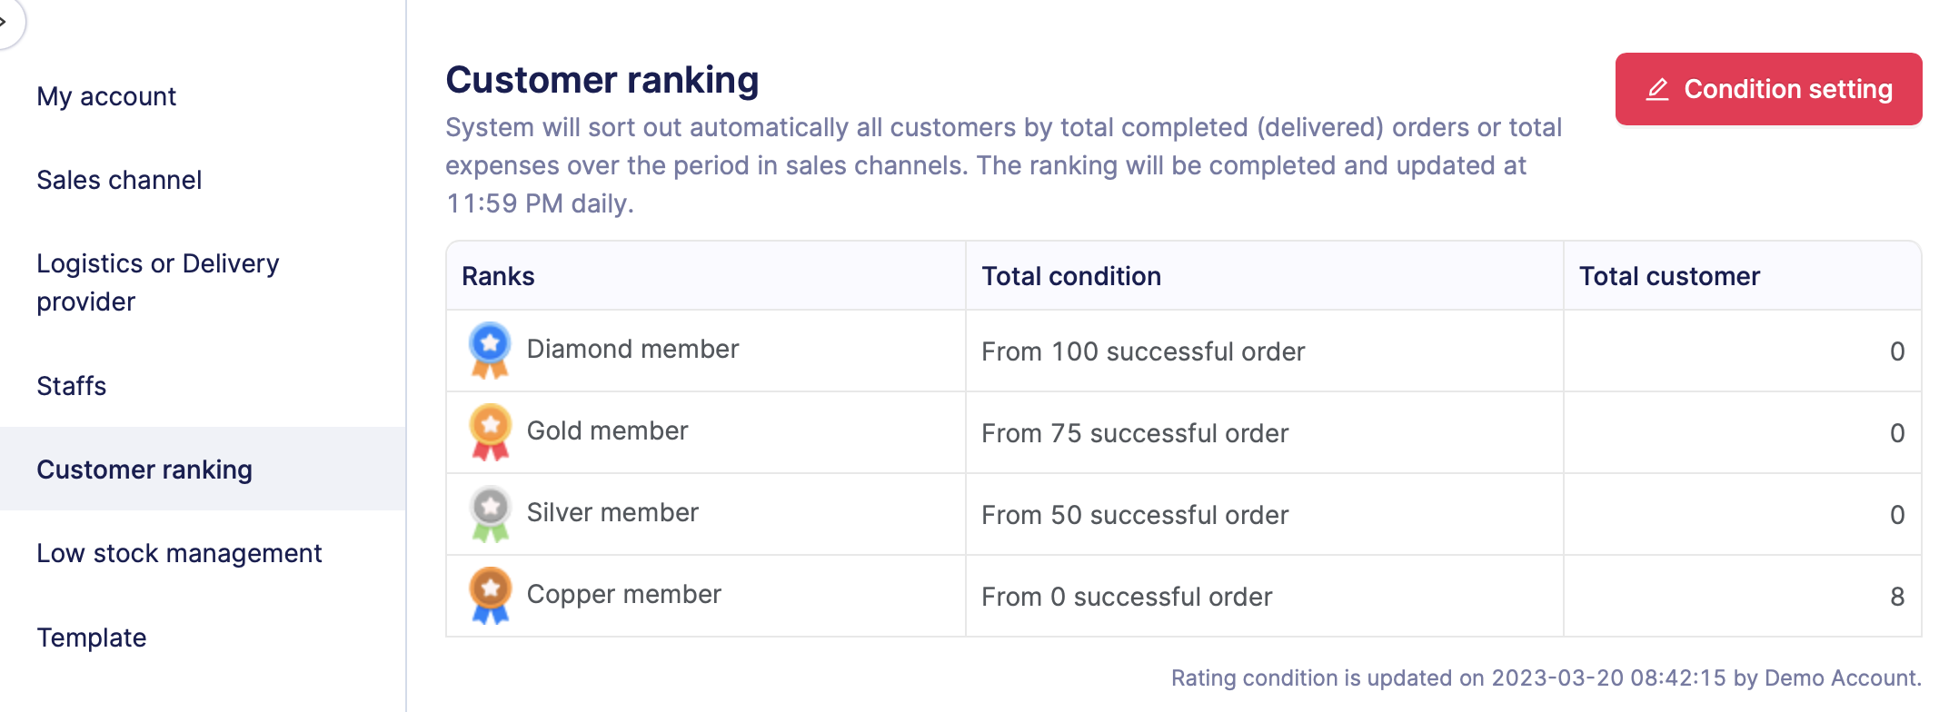This screenshot has height=712, width=1959.
Task: Select Customer ranking in the sidebar
Action: click(x=144, y=470)
